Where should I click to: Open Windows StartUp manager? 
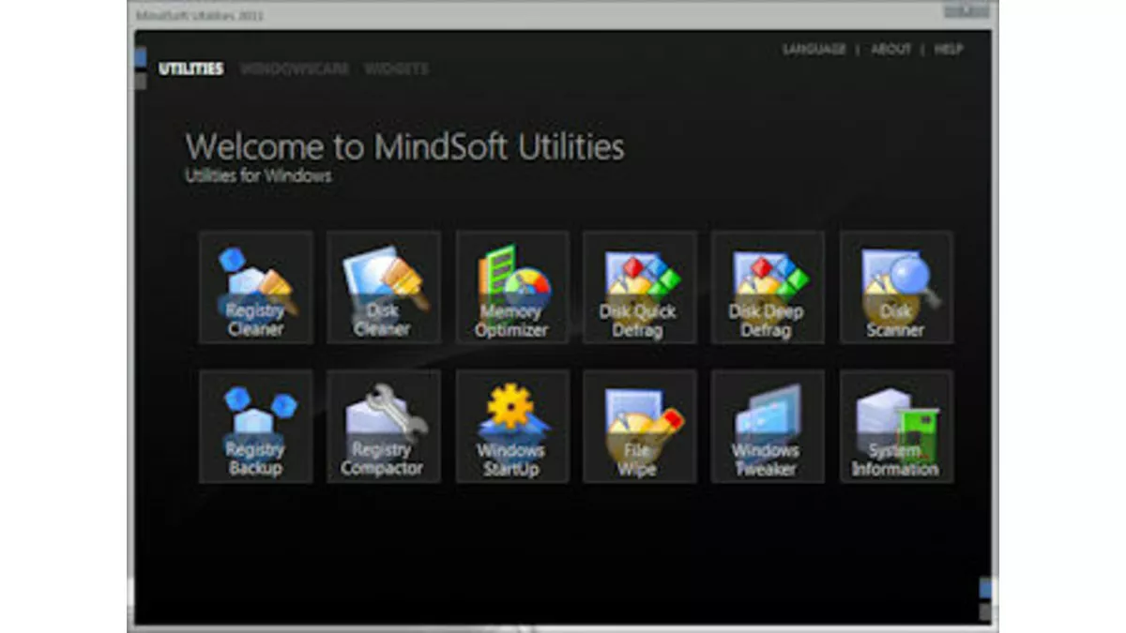[x=511, y=427]
